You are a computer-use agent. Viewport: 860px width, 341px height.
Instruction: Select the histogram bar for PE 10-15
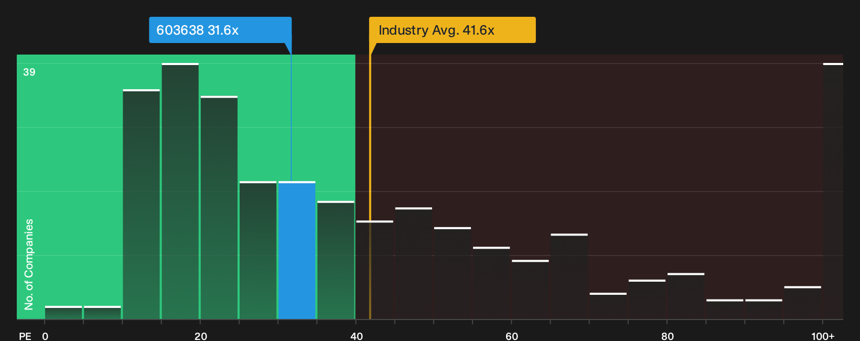pos(142,205)
